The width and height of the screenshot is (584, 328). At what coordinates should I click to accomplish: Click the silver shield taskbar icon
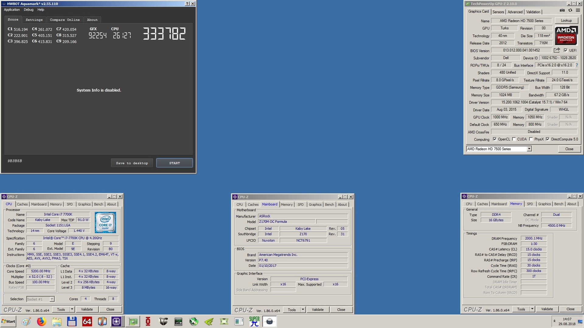click(x=163, y=321)
